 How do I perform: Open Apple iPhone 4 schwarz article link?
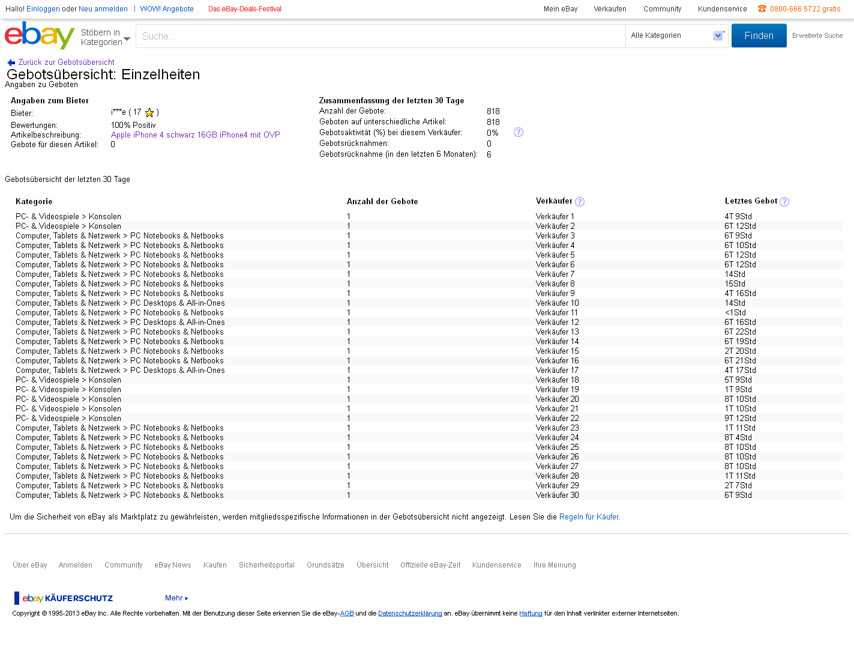point(195,135)
